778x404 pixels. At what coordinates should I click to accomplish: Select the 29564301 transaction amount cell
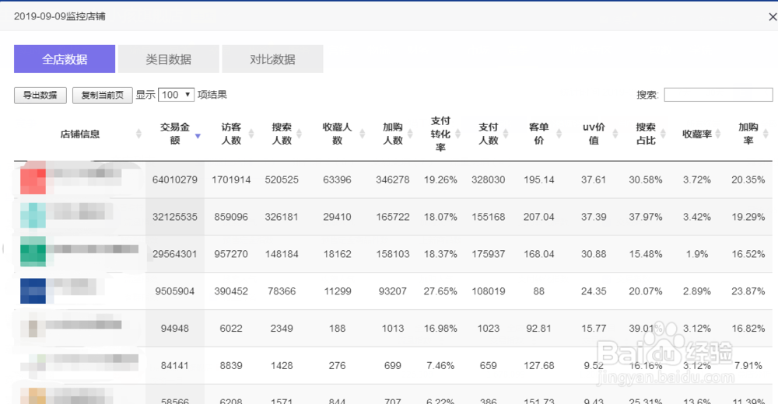click(x=174, y=254)
